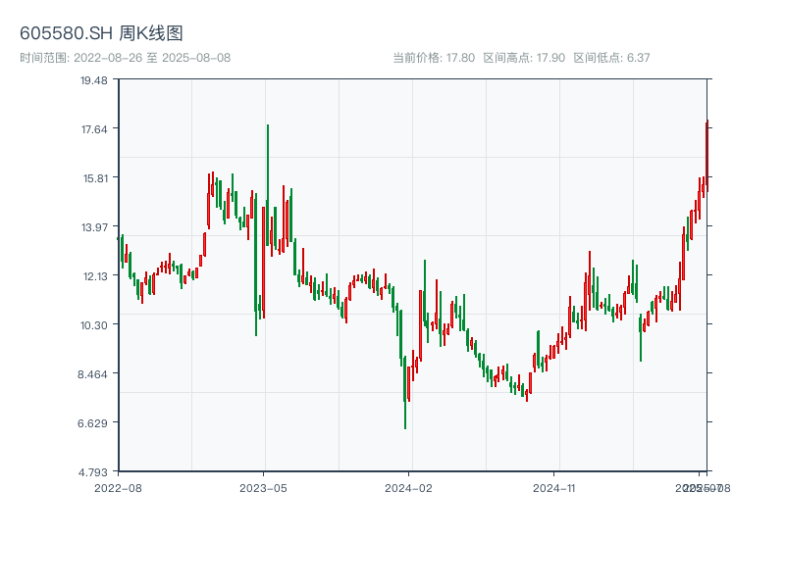Screen dimensions: 785x588
Task: Click x-axis label 2023-05
Action: click(263, 488)
